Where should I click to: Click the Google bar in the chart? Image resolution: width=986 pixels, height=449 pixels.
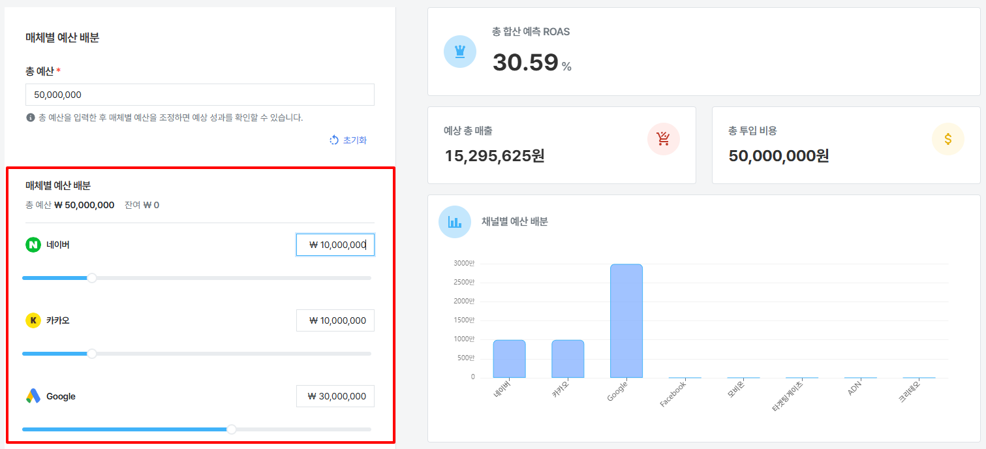click(626, 320)
